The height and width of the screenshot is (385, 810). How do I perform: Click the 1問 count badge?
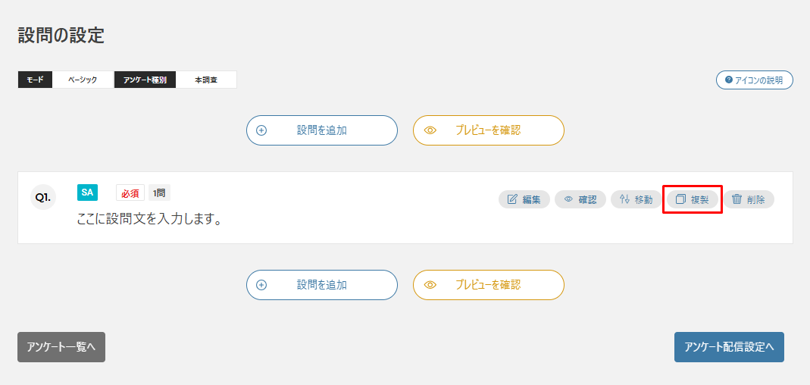pyautogui.click(x=159, y=193)
